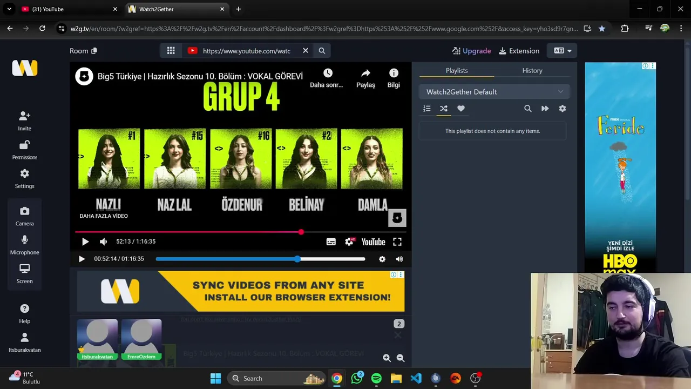Click the Bilgi info icon
The height and width of the screenshot is (389, 691).
(x=394, y=78)
